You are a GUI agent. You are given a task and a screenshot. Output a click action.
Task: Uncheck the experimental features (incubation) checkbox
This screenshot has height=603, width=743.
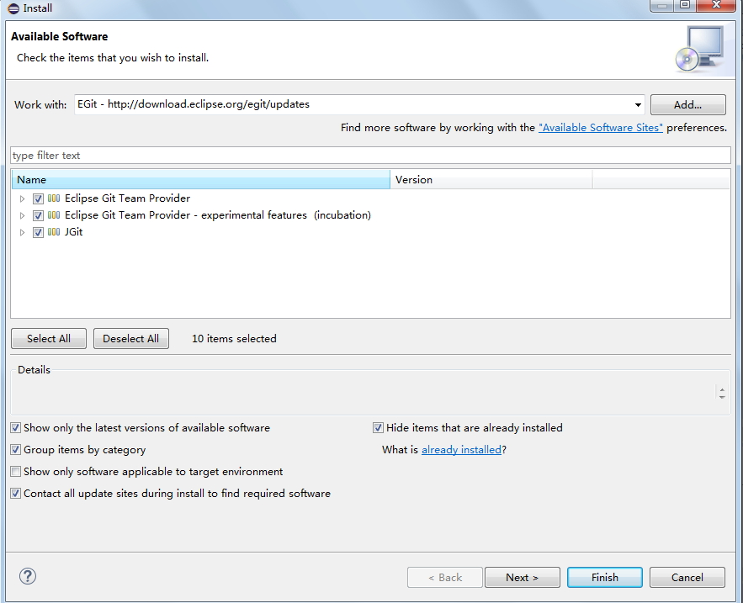tap(38, 215)
